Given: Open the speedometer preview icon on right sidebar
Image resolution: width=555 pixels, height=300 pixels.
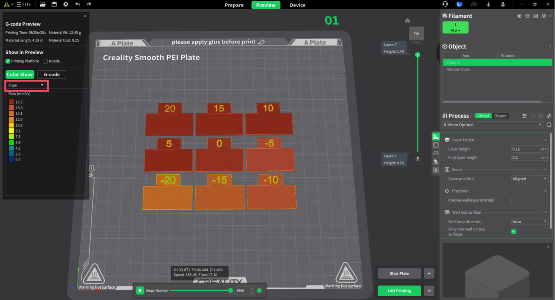Looking at the screenshot, I should click(x=435, y=153).
